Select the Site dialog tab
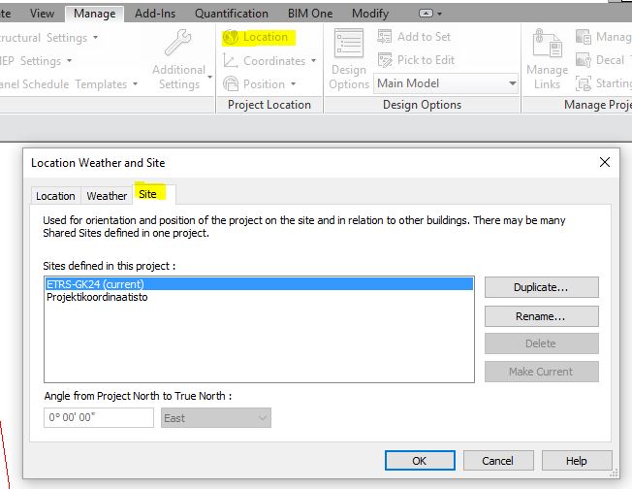Viewport: 632px width, 489px height. tap(153, 194)
